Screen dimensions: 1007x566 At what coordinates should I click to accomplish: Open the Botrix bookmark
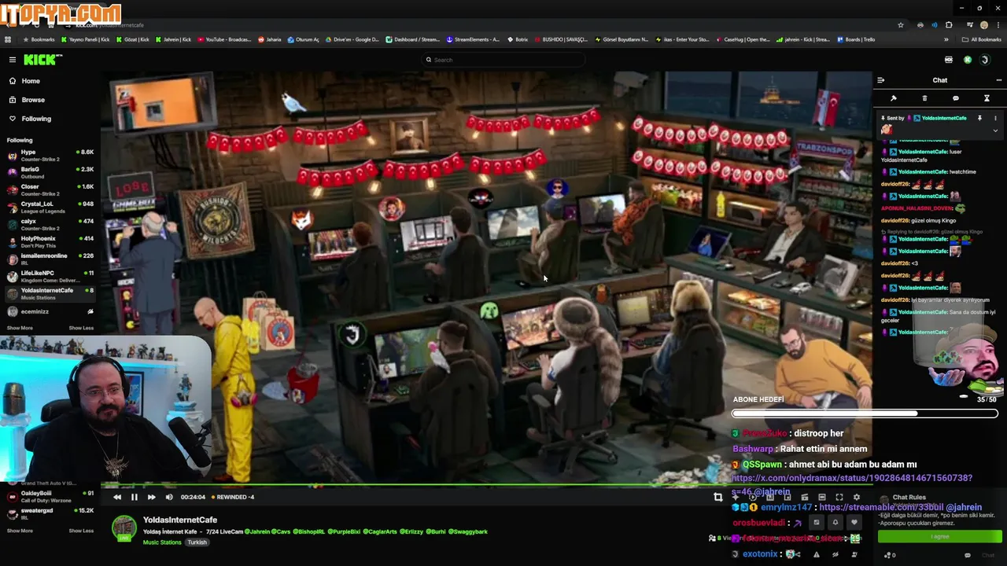(x=517, y=39)
